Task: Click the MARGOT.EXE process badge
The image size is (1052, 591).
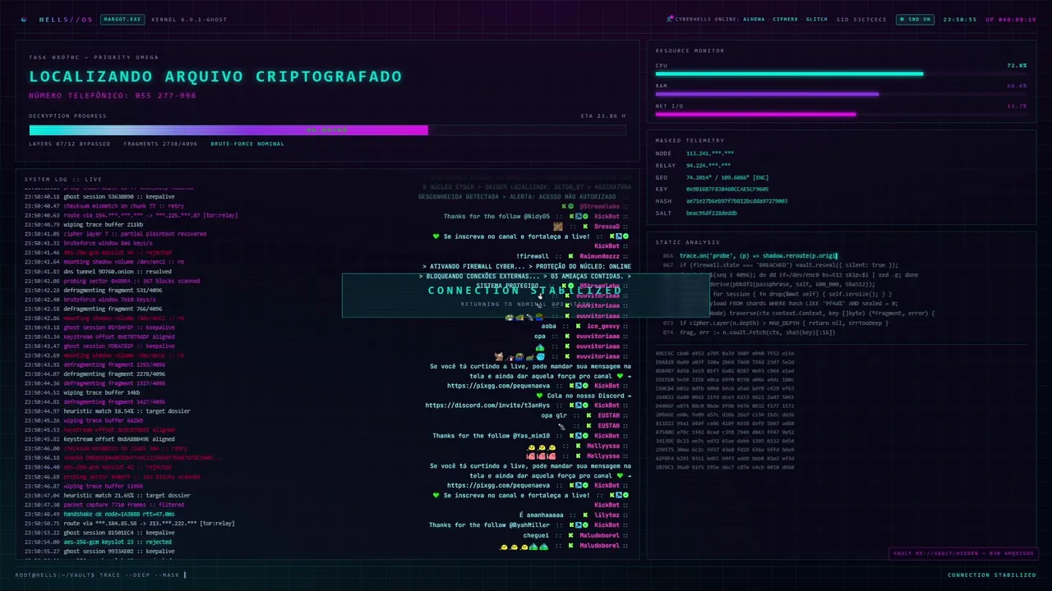Action: [x=122, y=19]
